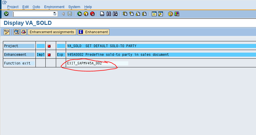Click the Print icon
The height and width of the screenshot is (135, 256).
pyautogui.click(x=102, y=14)
